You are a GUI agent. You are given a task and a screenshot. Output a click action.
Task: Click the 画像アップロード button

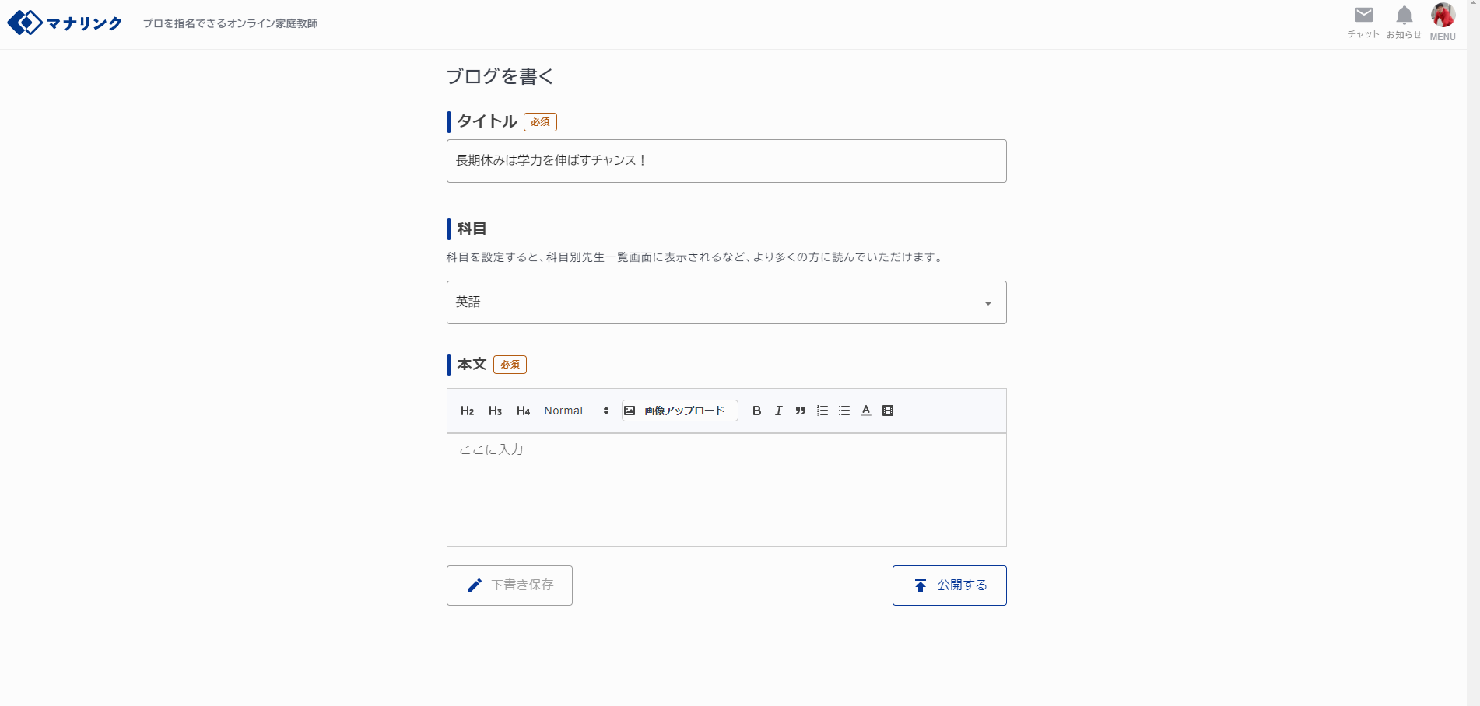(x=679, y=411)
